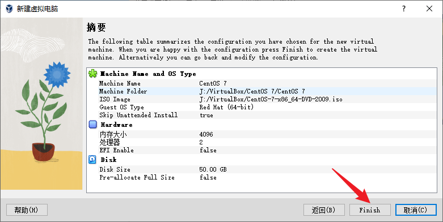Click the value CentOS 7
The image size is (443, 222).
pos(213,83)
